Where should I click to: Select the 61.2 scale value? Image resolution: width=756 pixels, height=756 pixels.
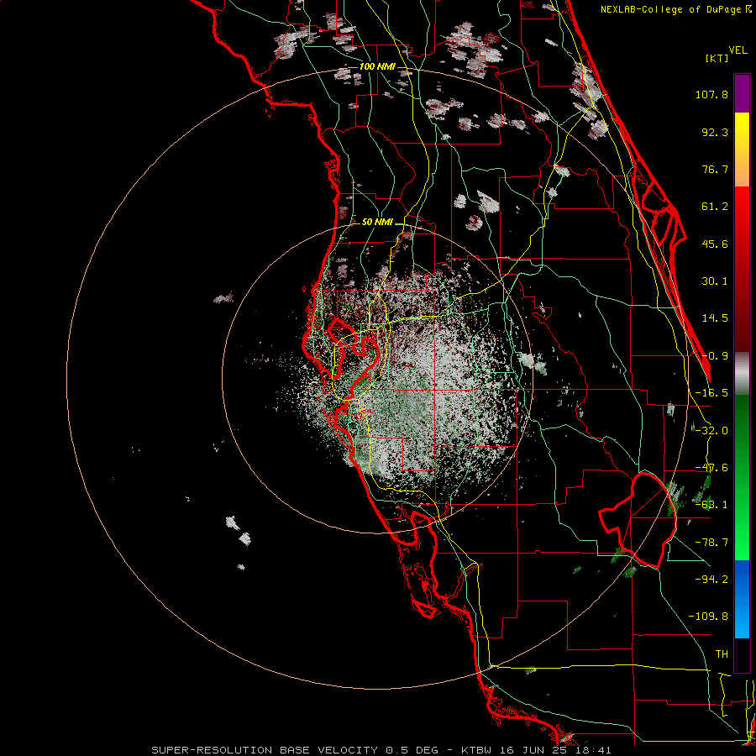[715, 207]
